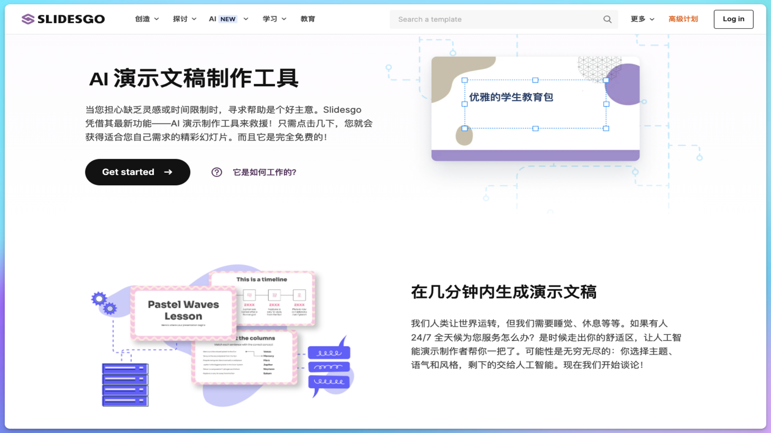The width and height of the screenshot is (771, 433).
Task: Open the 教育 menu item
Action: point(308,19)
